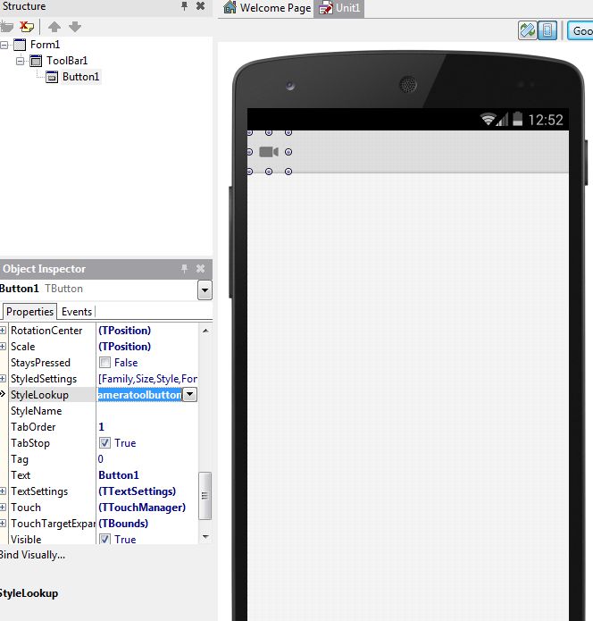Viewport: 593px width, 621px height.
Task: Open the device selector combo box
Action: 580,30
